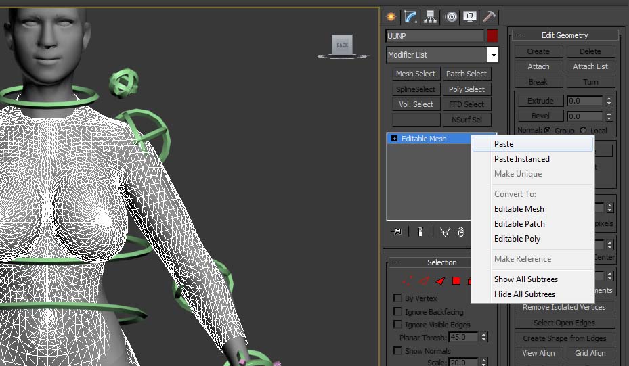The width and height of the screenshot is (629, 366).
Task: Click the Poly Select button
Action: [x=466, y=89]
